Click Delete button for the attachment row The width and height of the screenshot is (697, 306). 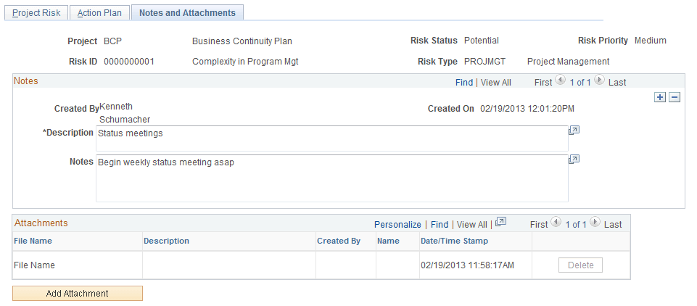[x=580, y=265]
